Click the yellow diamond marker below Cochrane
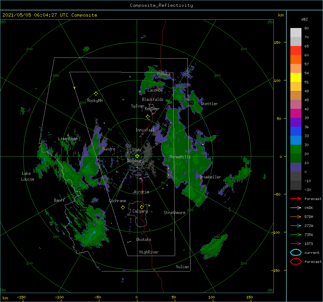Viewport: 323px width, 302px height. tap(123, 208)
